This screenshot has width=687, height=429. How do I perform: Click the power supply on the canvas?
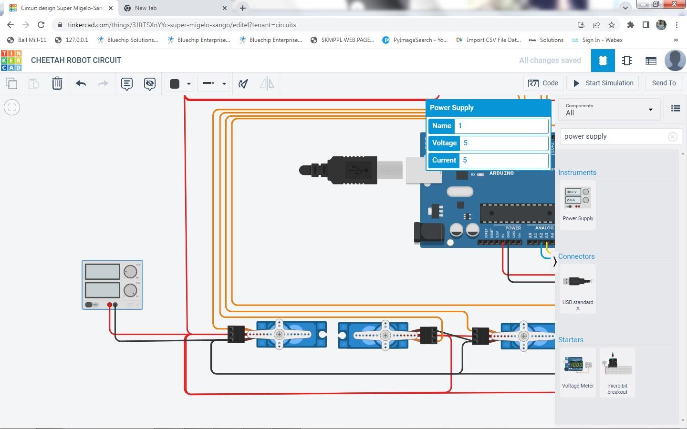click(x=112, y=285)
